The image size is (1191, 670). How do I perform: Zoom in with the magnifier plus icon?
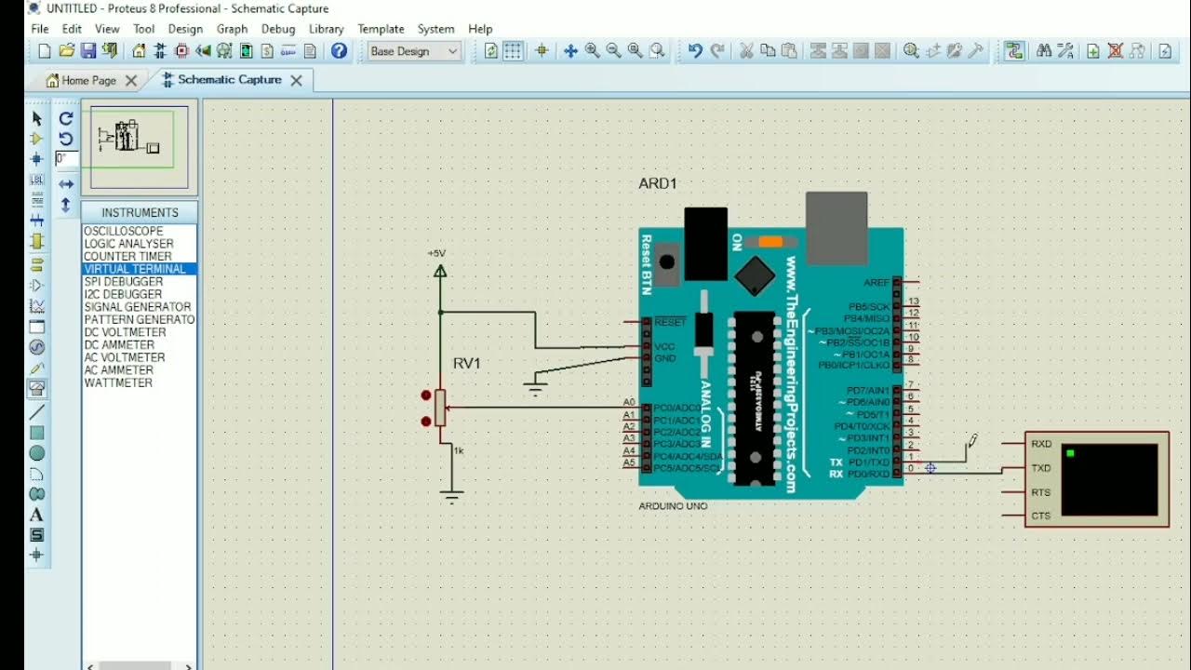coord(593,51)
